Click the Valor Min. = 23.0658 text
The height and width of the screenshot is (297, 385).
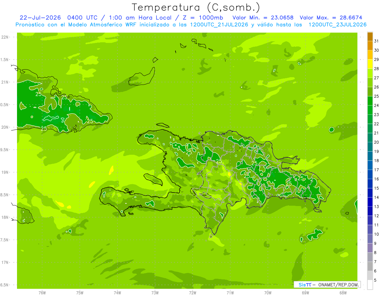click(263, 18)
